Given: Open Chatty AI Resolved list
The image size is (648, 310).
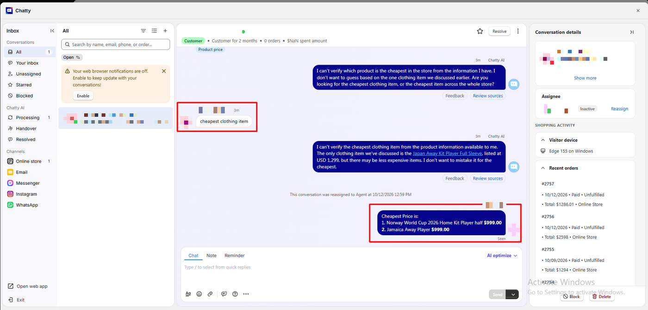Looking at the screenshot, I should click(30, 140).
